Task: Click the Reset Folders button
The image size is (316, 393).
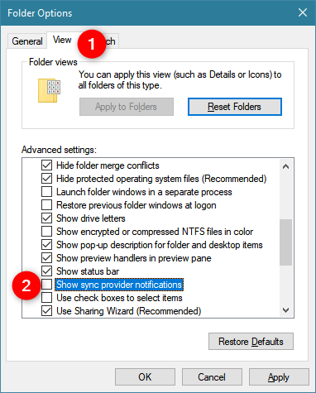Action: pyautogui.click(x=235, y=107)
